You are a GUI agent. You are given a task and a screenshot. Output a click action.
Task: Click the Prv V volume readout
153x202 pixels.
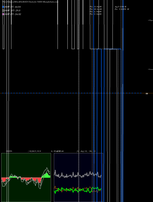pyautogui.click(x=122, y=9)
